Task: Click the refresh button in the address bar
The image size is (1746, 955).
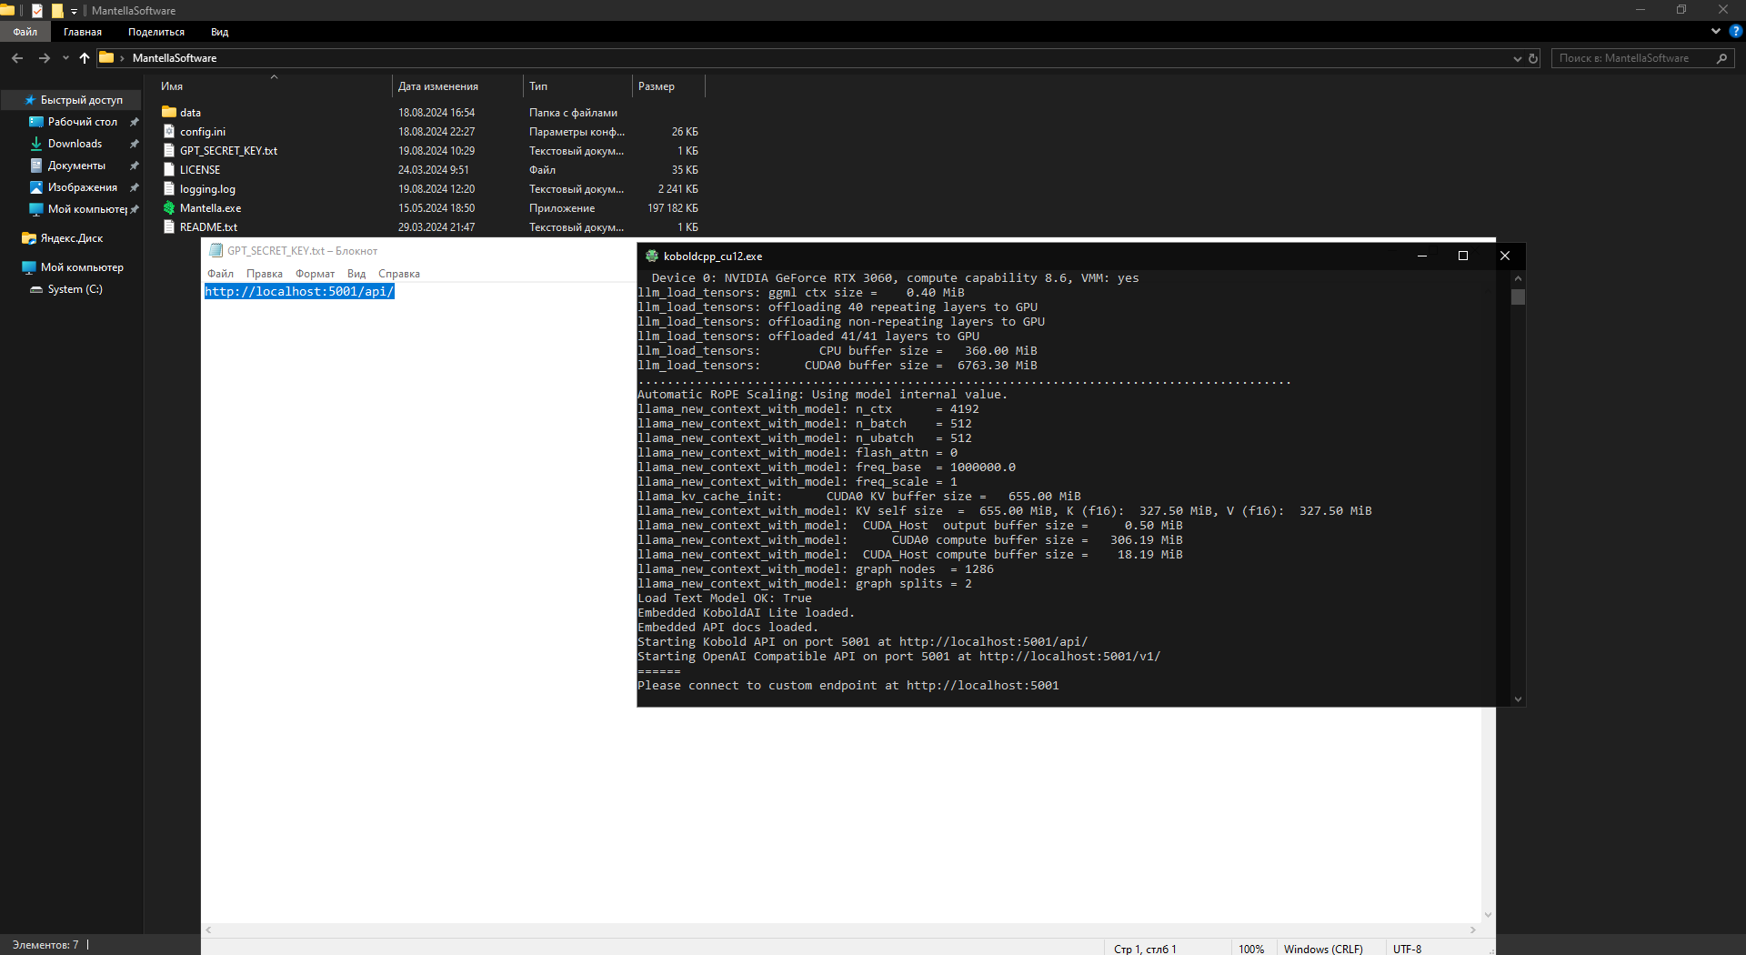Action: click(1533, 58)
